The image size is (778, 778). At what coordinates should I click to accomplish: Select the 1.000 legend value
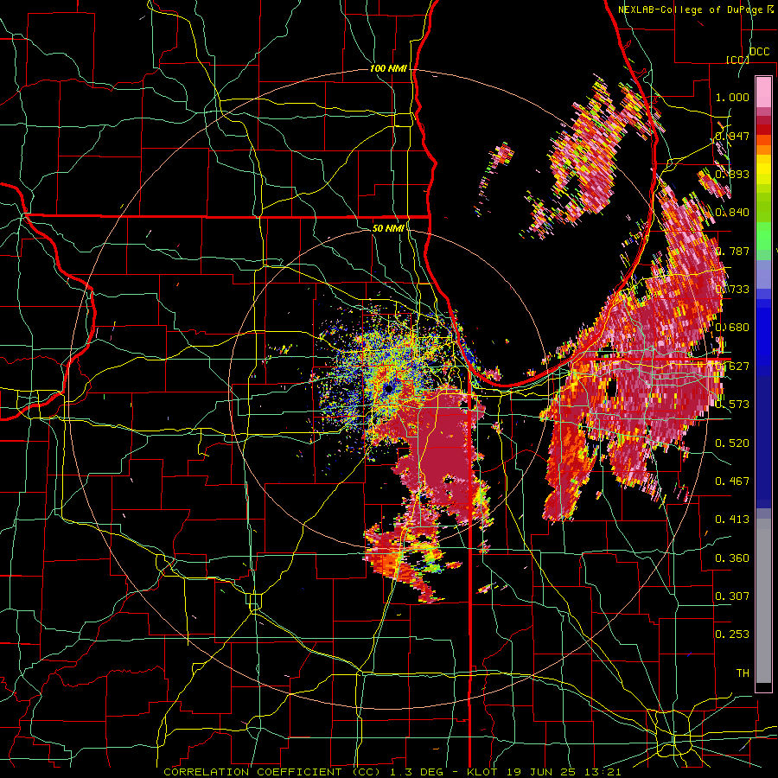732,97
